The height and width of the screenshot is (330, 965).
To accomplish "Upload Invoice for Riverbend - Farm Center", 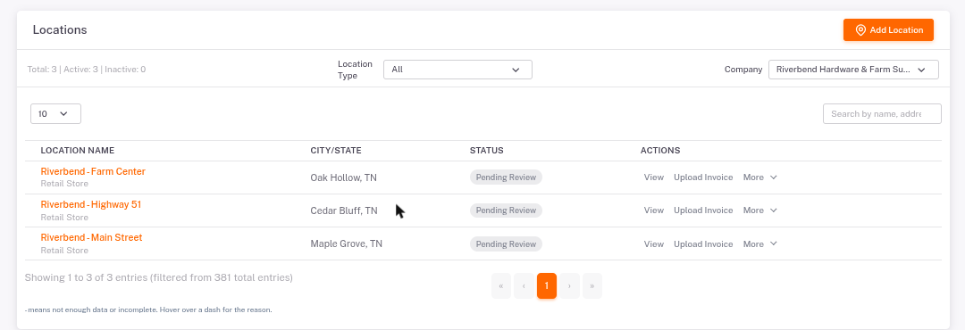I will click(703, 177).
